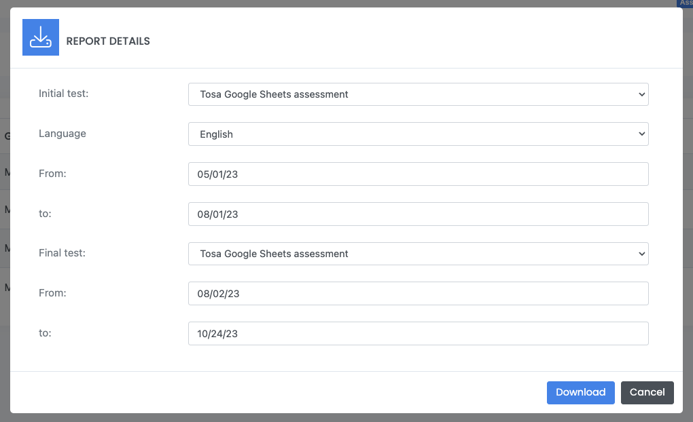Click the Download button
The image size is (693, 422).
click(x=580, y=392)
